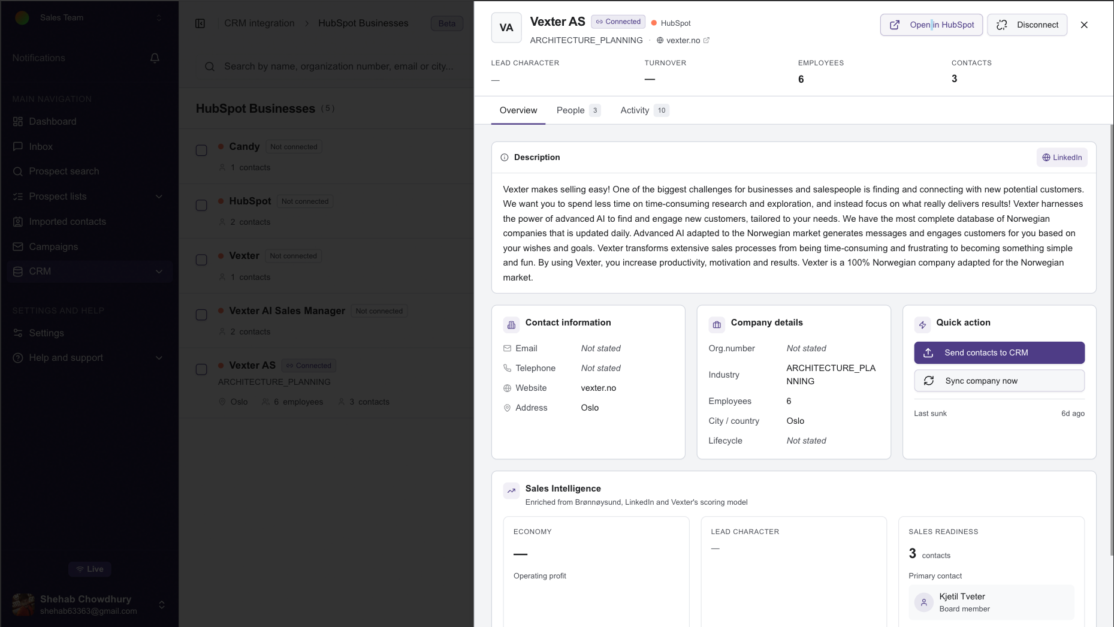Click the Beta badge
Viewport: 1114px width, 627px height.
coord(447,23)
